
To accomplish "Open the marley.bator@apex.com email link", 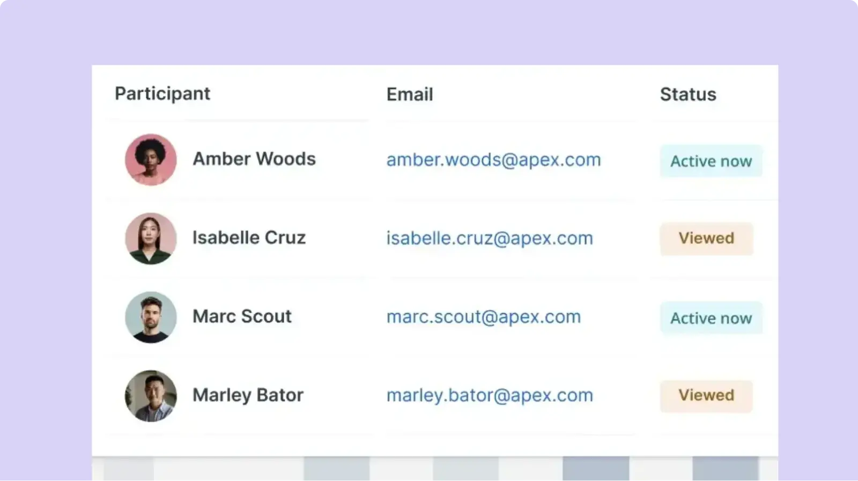I will tap(490, 395).
